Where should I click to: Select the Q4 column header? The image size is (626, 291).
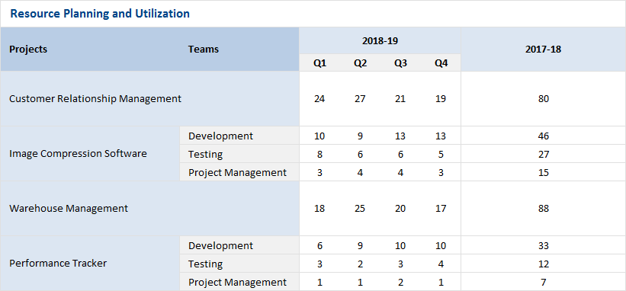pos(441,63)
